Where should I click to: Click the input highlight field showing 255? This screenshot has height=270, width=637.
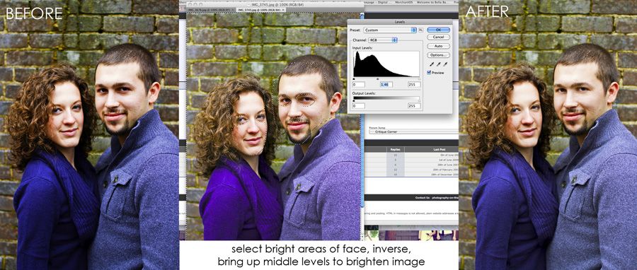[x=414, y=84]
